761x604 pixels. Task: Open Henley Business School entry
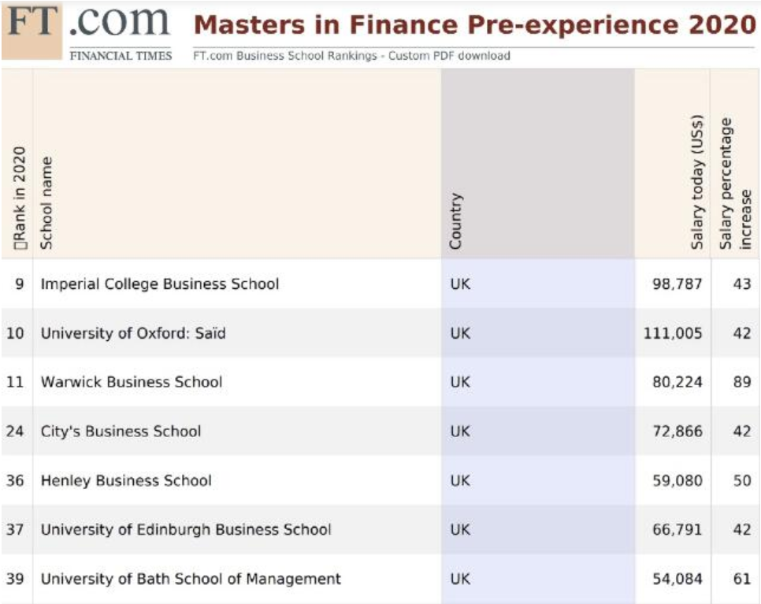126,480
